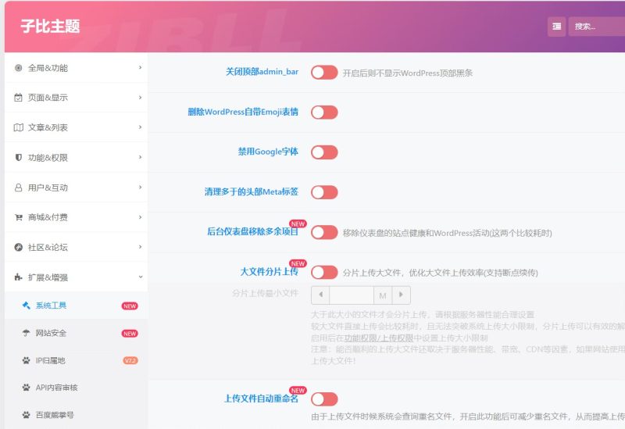
Task: Enable the 禁用Google字体 switch
Action: (324, 152)
